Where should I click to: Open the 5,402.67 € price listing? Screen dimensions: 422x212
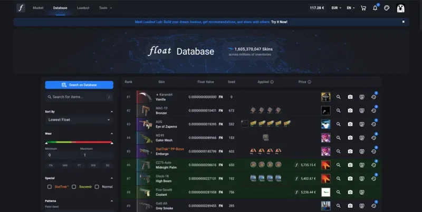pyautogui.click(x=305, y=178)
